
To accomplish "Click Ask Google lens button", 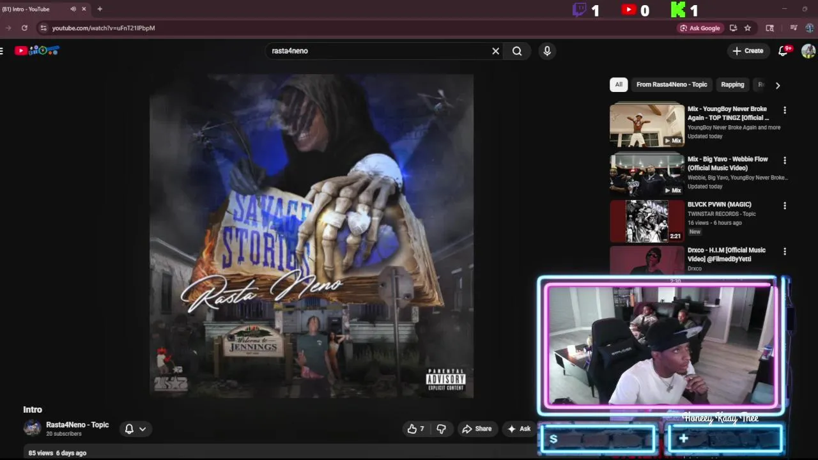I will pos(700,28).
